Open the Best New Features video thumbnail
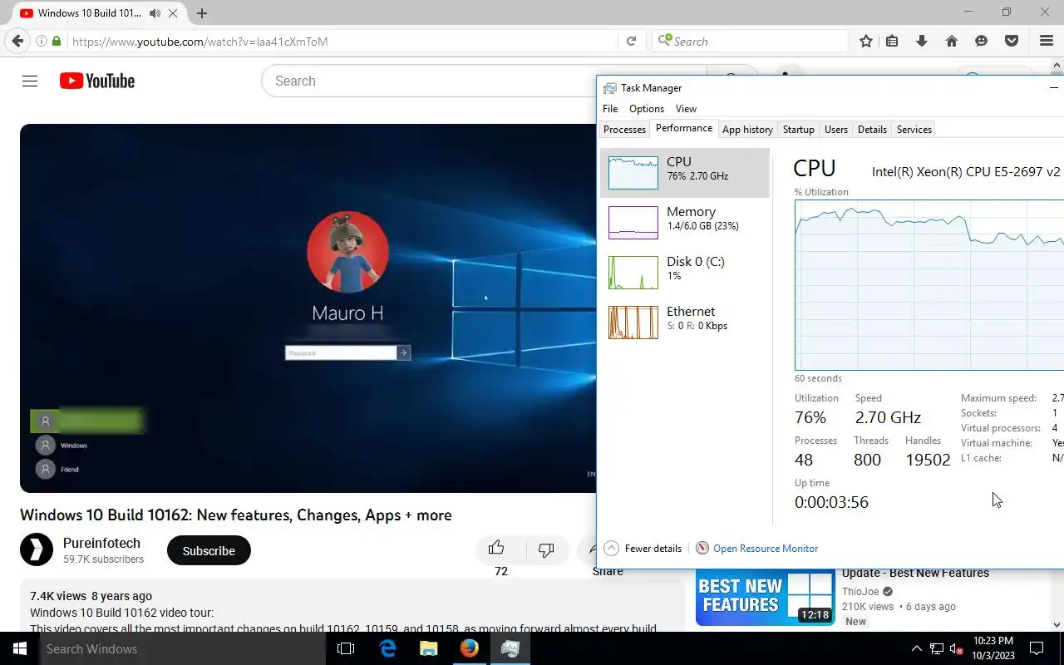The height and width of the screenshot is (665, 1064). click(765, 597)
